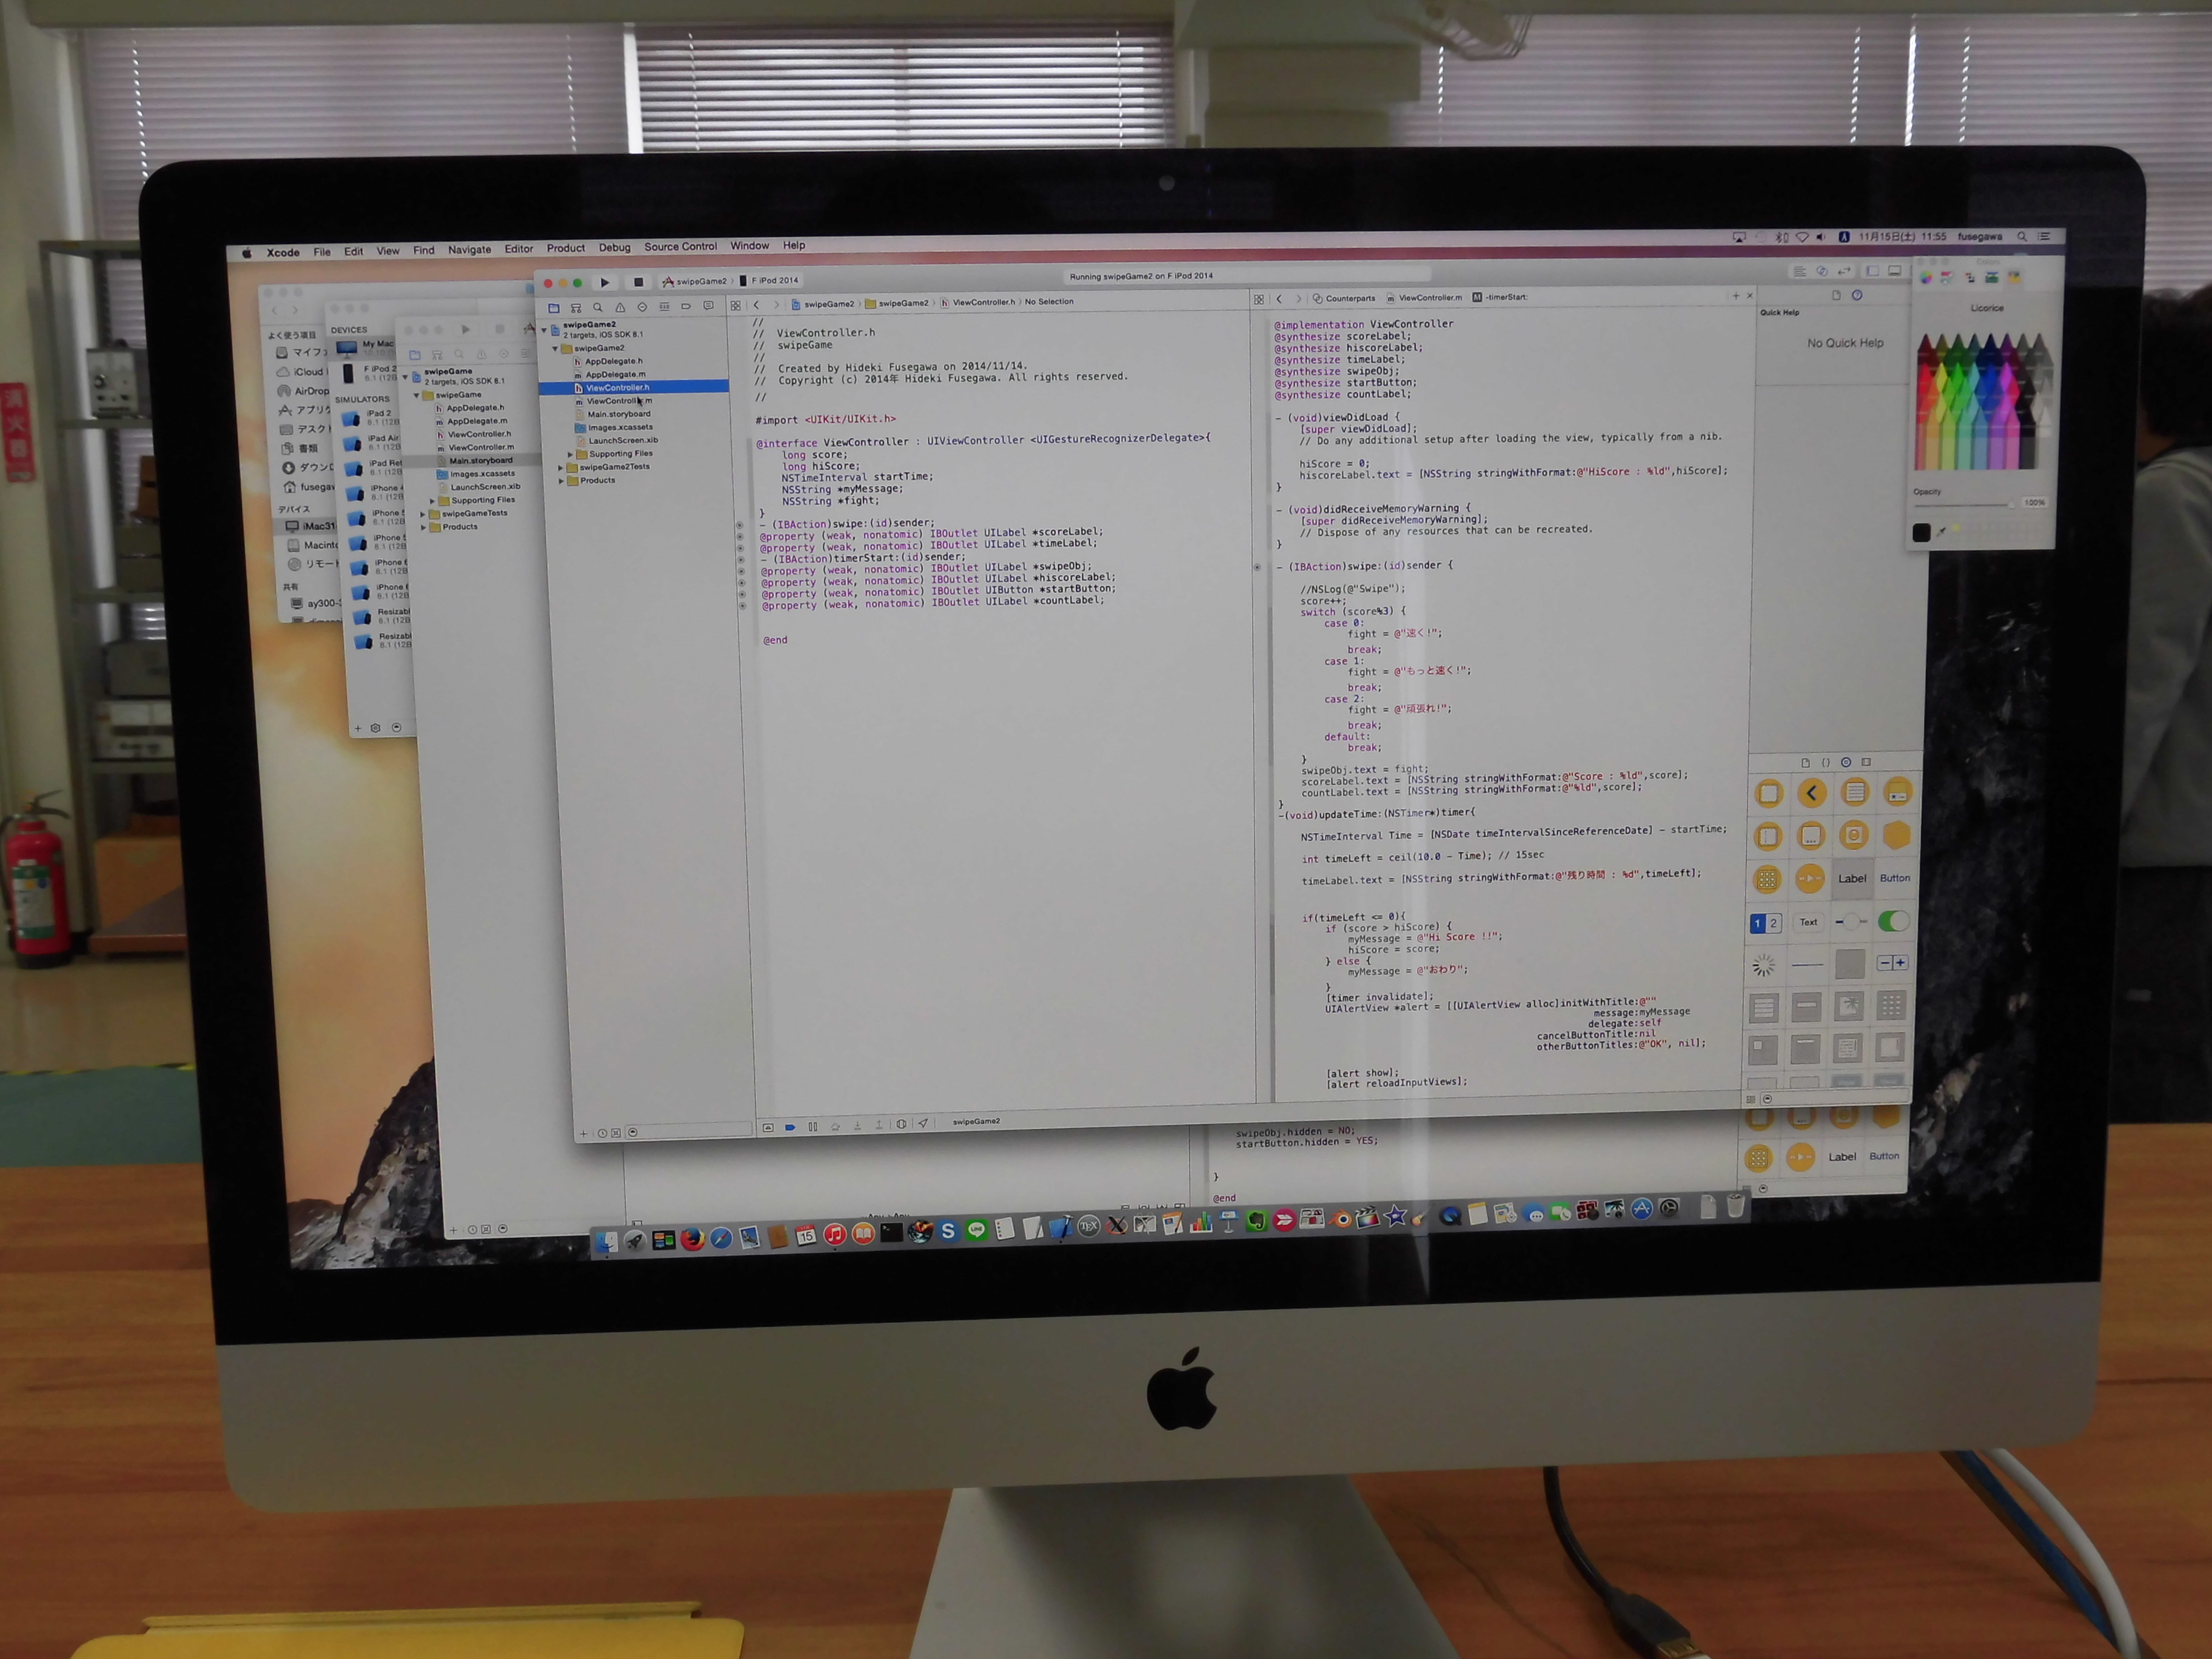2212x1659 pixels.
Task: Open the F iPod 2014 device selector
Action: pyautogui.click(x=769, y=280)
